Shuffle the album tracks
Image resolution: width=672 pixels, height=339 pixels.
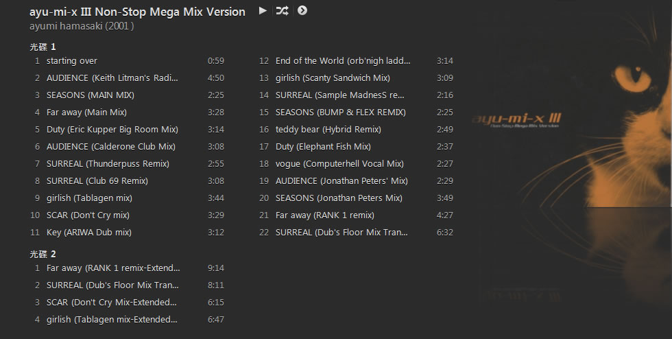282,11
